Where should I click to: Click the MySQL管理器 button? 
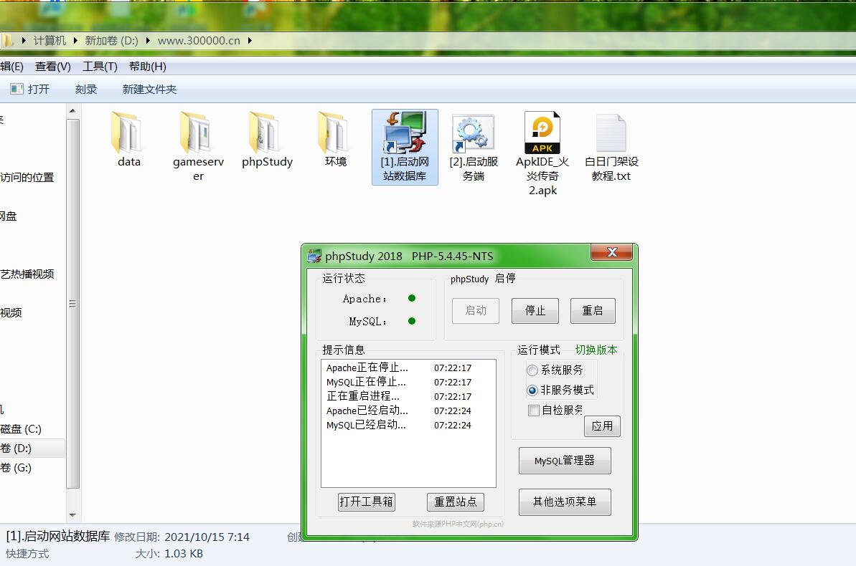565,461
